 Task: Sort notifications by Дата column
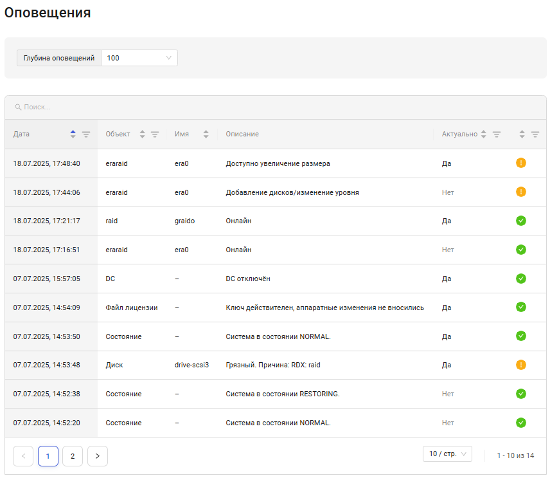click(73, 134)
